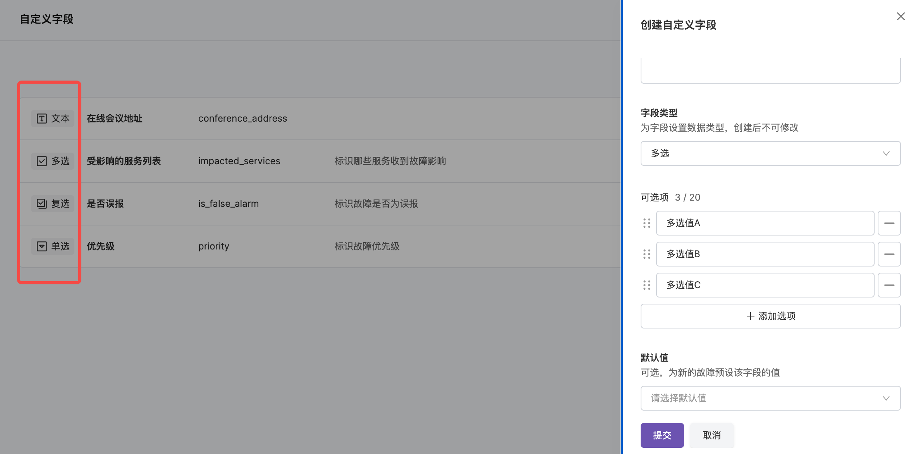Click the 添加选项 add option control
The image size is (911, 454).
[770, 316]
